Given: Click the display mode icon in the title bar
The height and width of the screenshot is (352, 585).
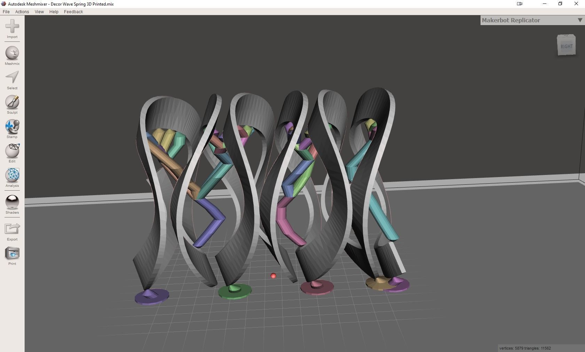Looking at the screenshot, I should [520, 4].
